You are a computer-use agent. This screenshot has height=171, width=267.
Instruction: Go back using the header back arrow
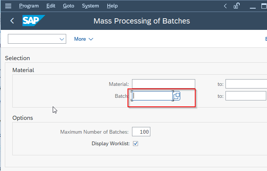pos(12,21)
